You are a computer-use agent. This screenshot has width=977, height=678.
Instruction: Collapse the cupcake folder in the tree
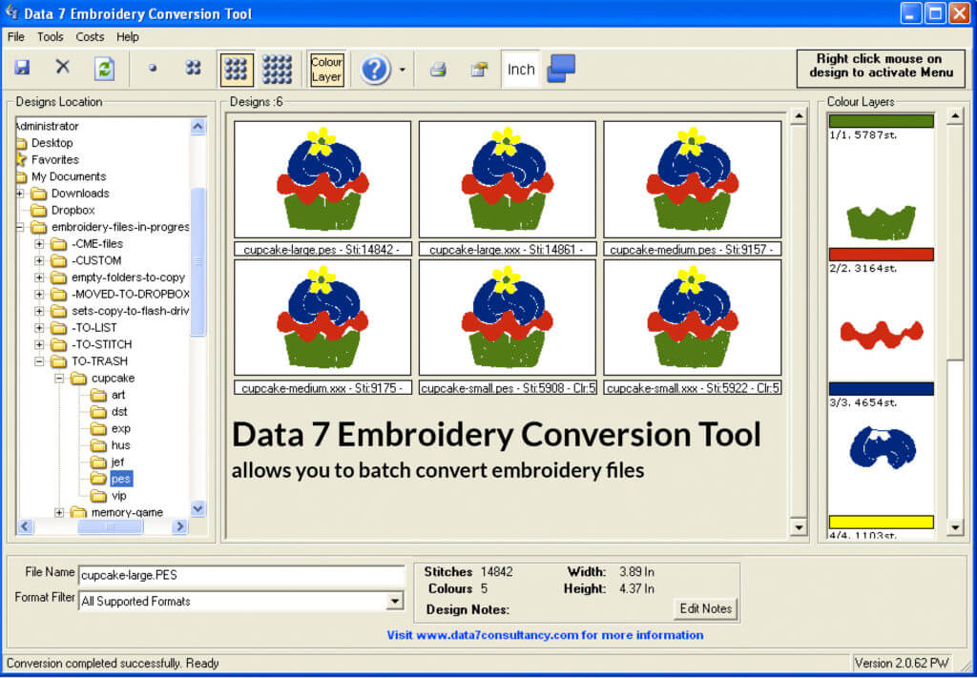[x=57, y=378]
